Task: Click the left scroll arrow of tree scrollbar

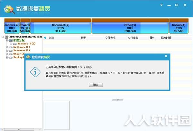Action: pyautogui.click(x=2, y=129)
